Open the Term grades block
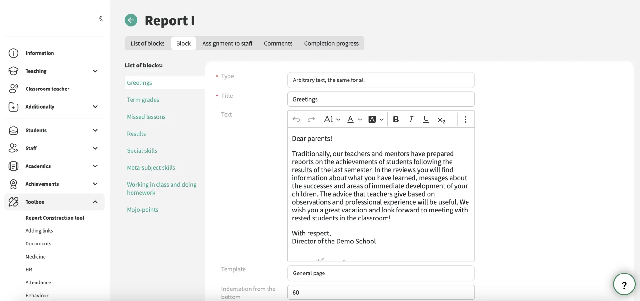Screen dimensions: 640x301 click(143, 100)
